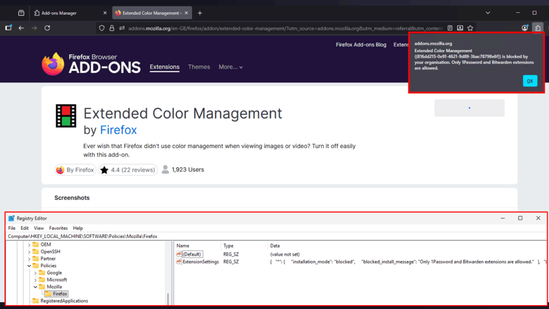Open a new tab with plus icon
The image size is (549, 309).
pyautogui.click(x=200, y=13)
